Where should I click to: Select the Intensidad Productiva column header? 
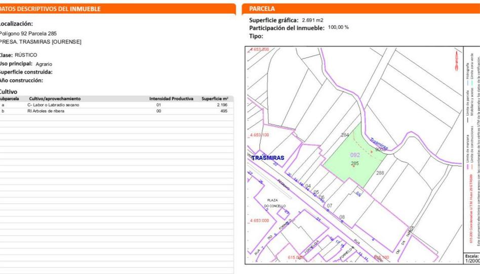click(x=171, y=99)
